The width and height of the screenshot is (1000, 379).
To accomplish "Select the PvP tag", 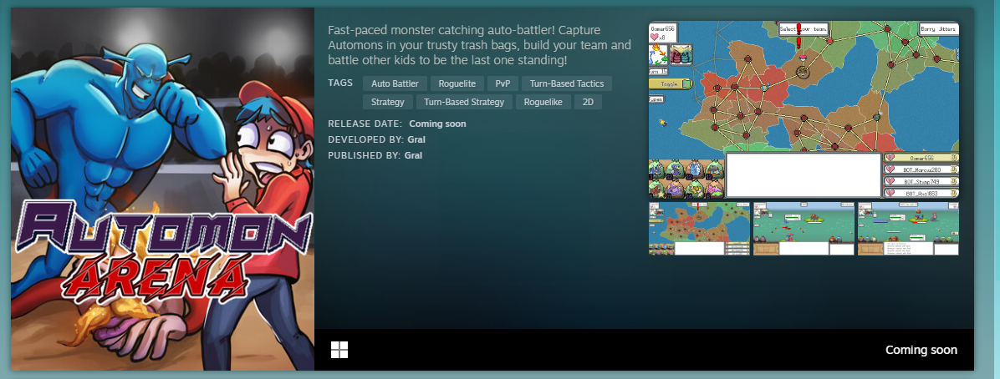I will point(503,83).
